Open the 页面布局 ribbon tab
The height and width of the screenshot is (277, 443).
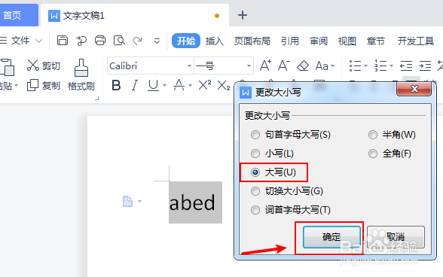(x=252, y=41)
